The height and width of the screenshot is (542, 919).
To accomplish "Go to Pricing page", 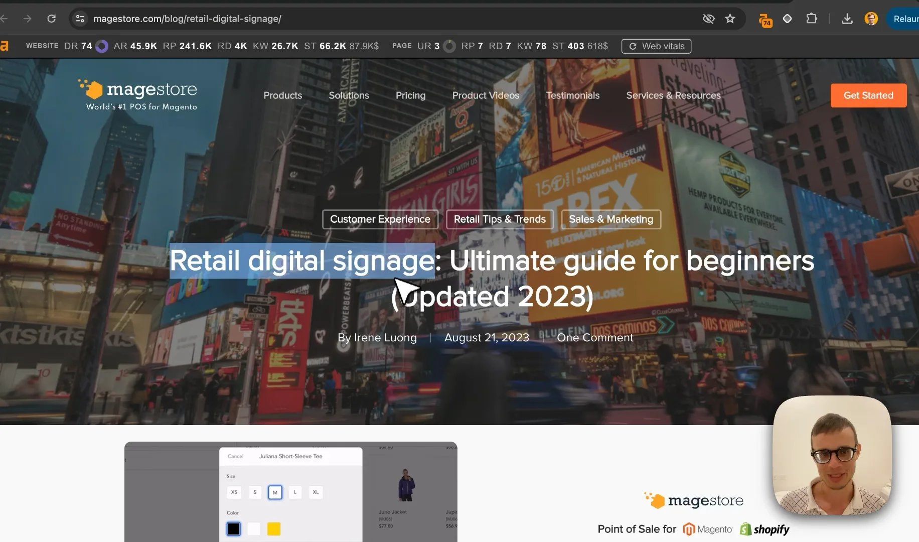I will (410, 95).
